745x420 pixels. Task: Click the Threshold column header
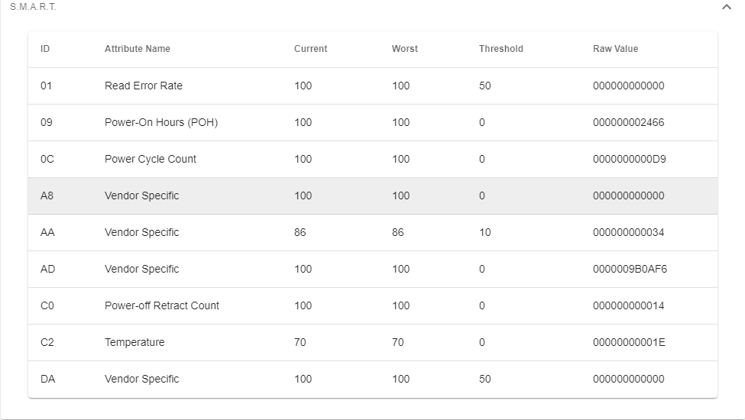[501, 49]
